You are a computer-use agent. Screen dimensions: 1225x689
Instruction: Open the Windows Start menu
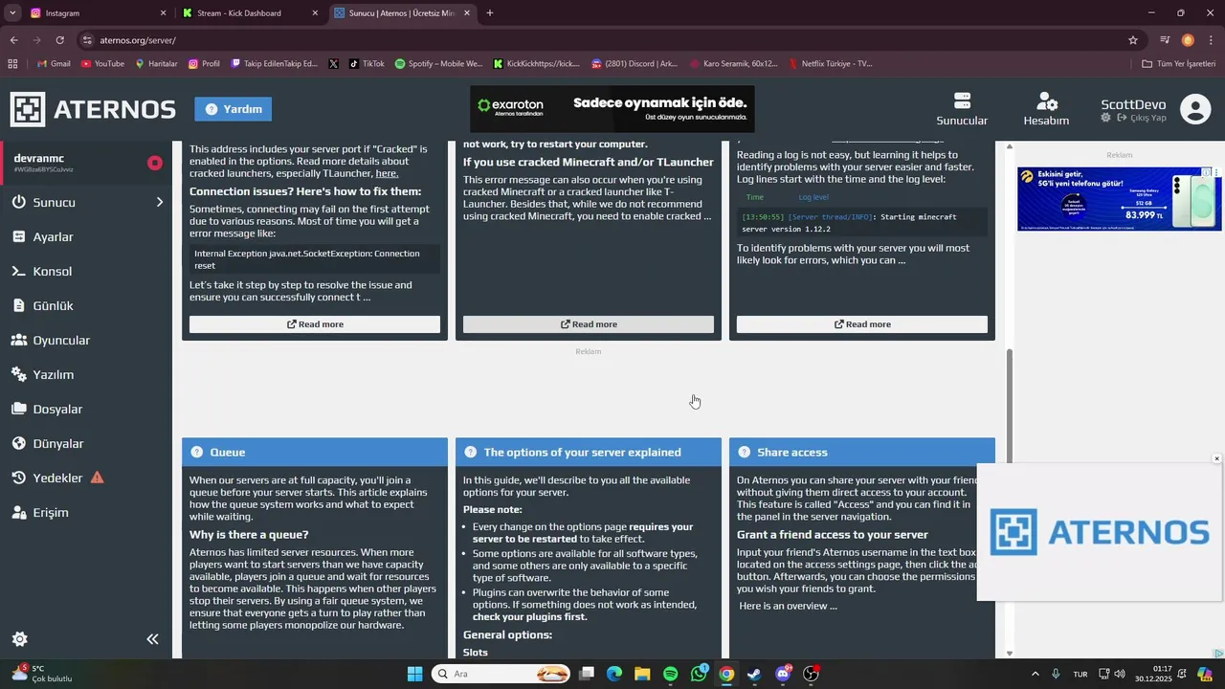(414, 674)
